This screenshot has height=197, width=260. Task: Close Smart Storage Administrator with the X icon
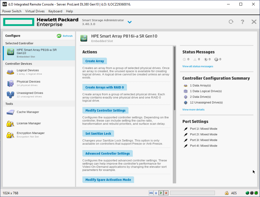[254, 22]
